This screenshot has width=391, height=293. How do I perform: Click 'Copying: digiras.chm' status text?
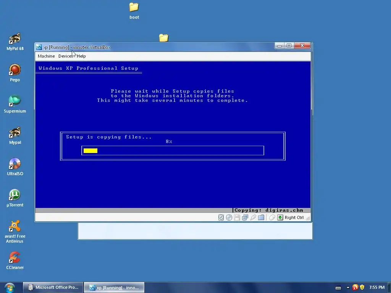(268, 210)
